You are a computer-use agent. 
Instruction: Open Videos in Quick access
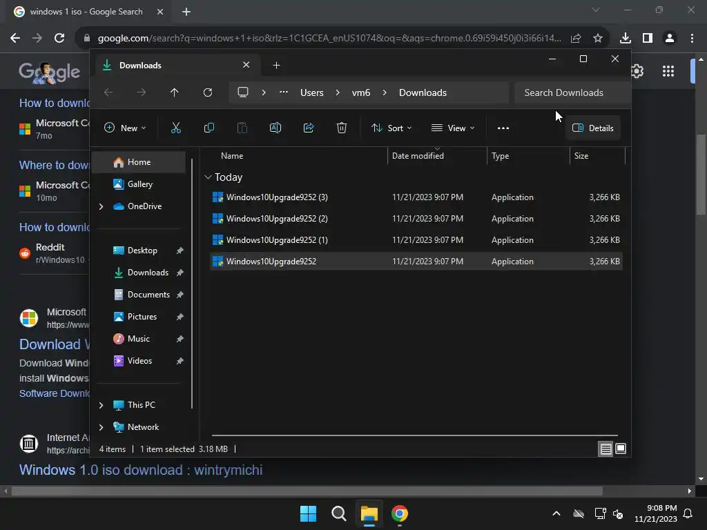tap(139, 361)
